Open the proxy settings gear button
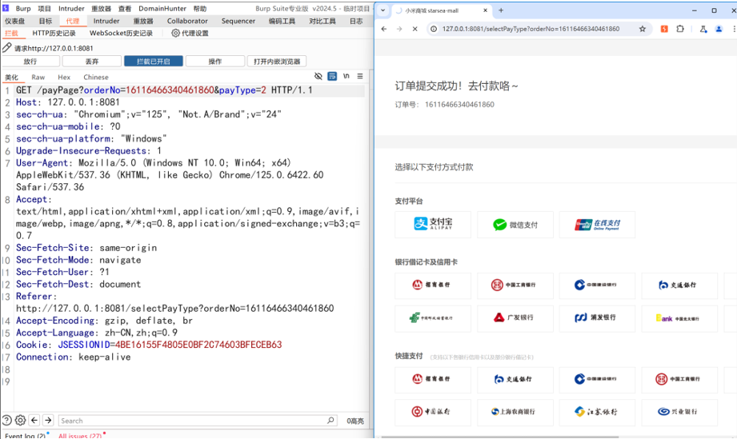737x439 pixels. point(190,33)
